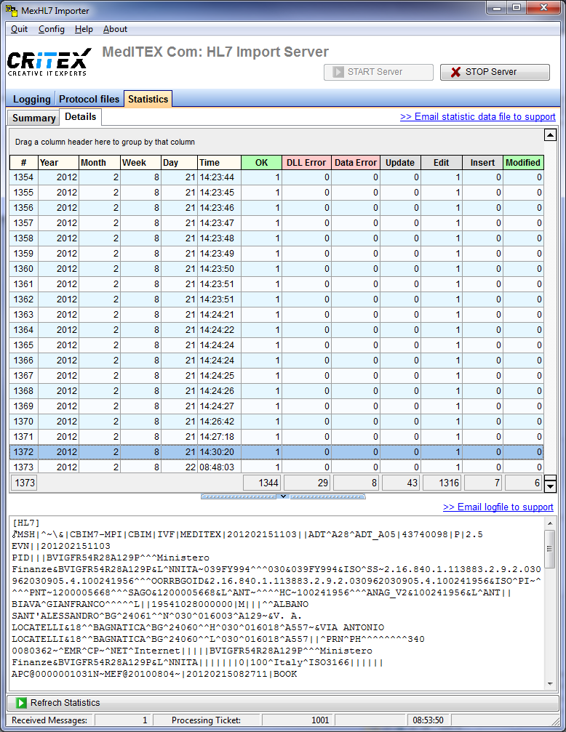Click time cell 08:48:03

pyautogui.click(x=219, y=467)
